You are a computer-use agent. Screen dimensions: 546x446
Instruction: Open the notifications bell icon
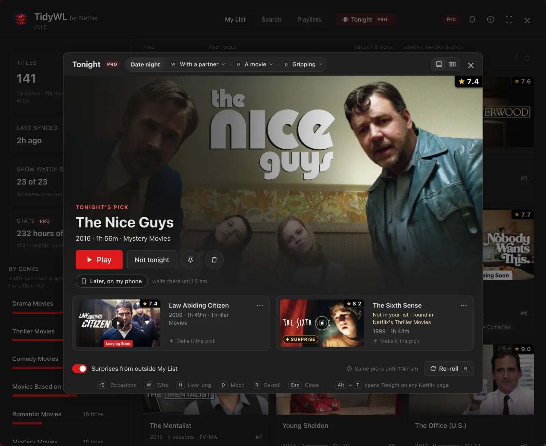point(472,19)
